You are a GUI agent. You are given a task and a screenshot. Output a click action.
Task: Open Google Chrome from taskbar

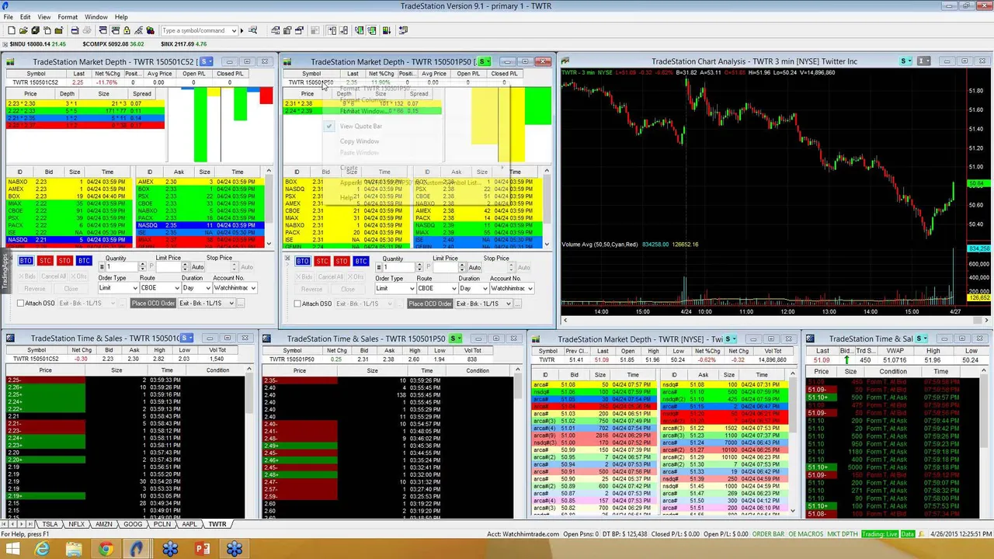tap(106, 549)
